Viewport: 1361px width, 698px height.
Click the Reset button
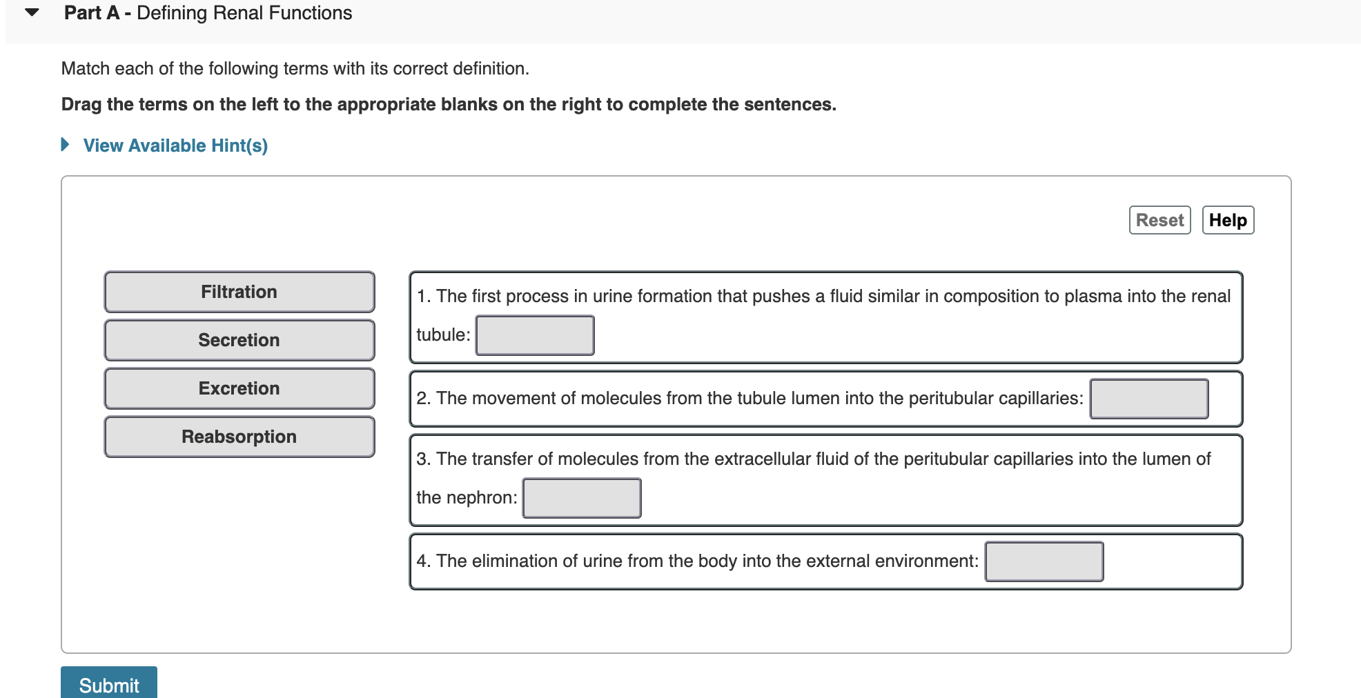pyautogui.click(x=1159, y=219)
